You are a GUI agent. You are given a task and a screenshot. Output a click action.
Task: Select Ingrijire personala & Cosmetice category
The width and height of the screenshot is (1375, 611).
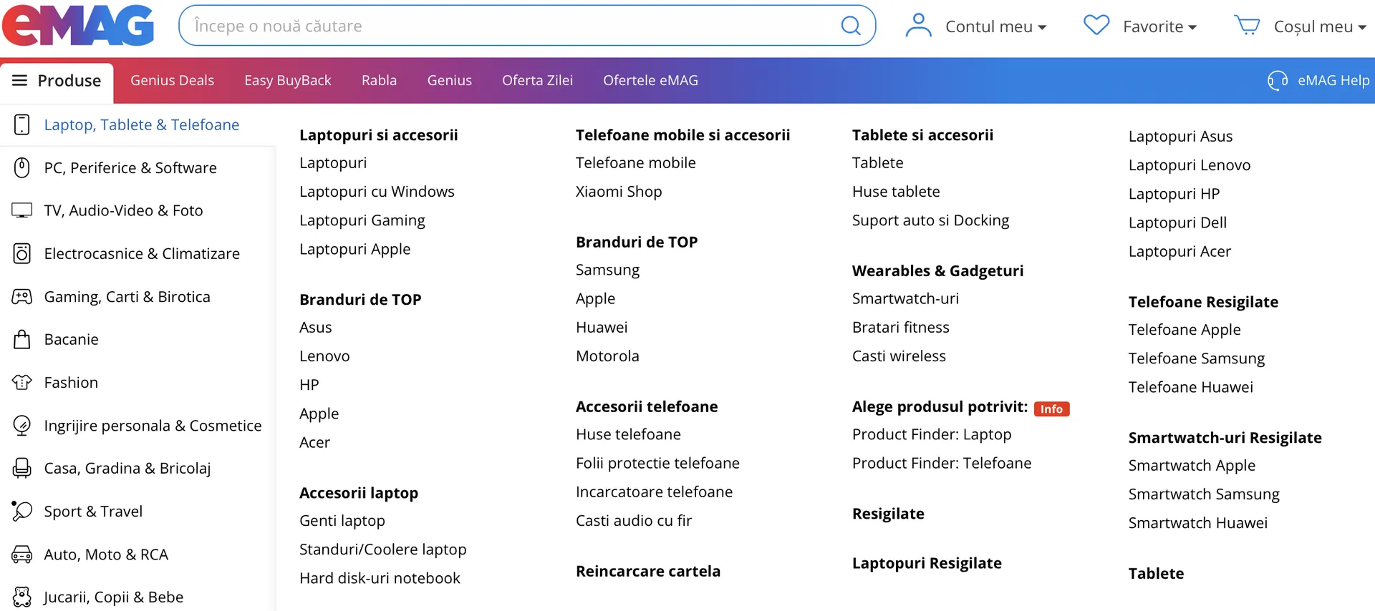(153, 426)
